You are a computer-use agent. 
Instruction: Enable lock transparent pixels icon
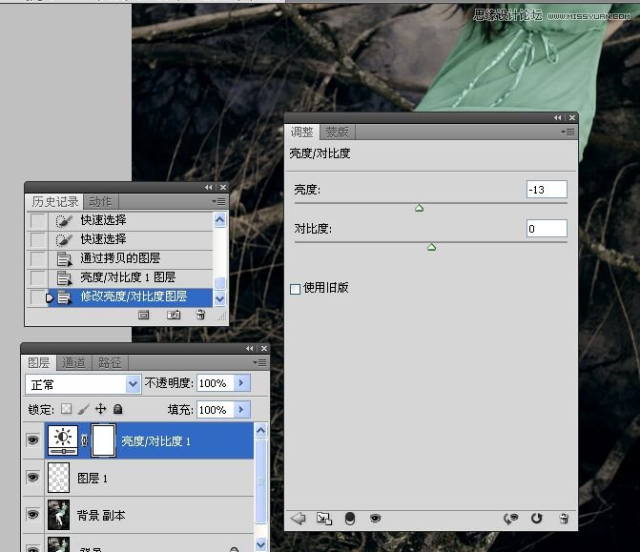66,408
